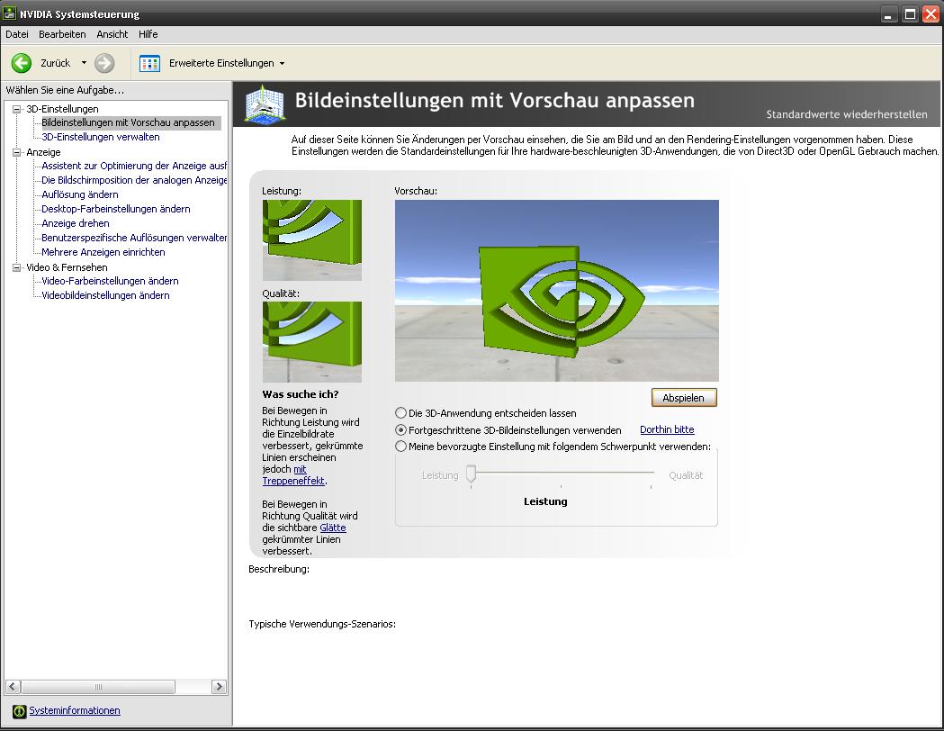Image resolution: width=944 pixels, height=731 pixels.
Task: Open the Bearbeiten menu
Action: point(62,34)
